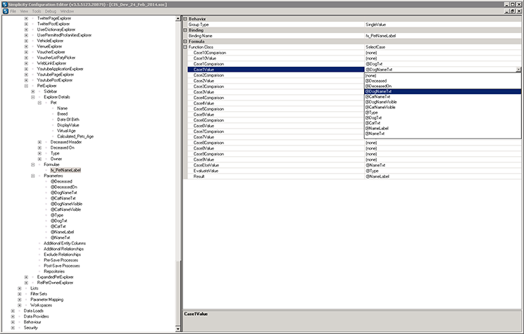Choose (none) in Case1Value dropdown list
This screenshot has height=334, width=524.
[442, 75]
